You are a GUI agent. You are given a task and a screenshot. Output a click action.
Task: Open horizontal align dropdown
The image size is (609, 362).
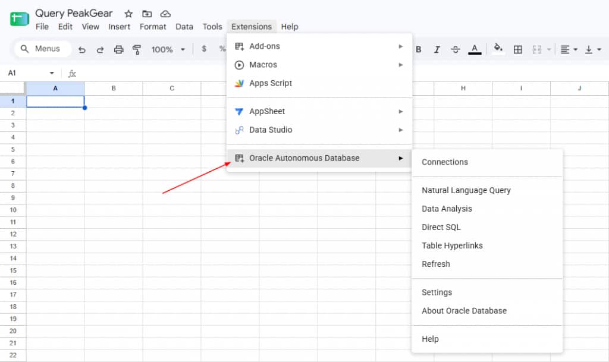click(x=569, y=49)
